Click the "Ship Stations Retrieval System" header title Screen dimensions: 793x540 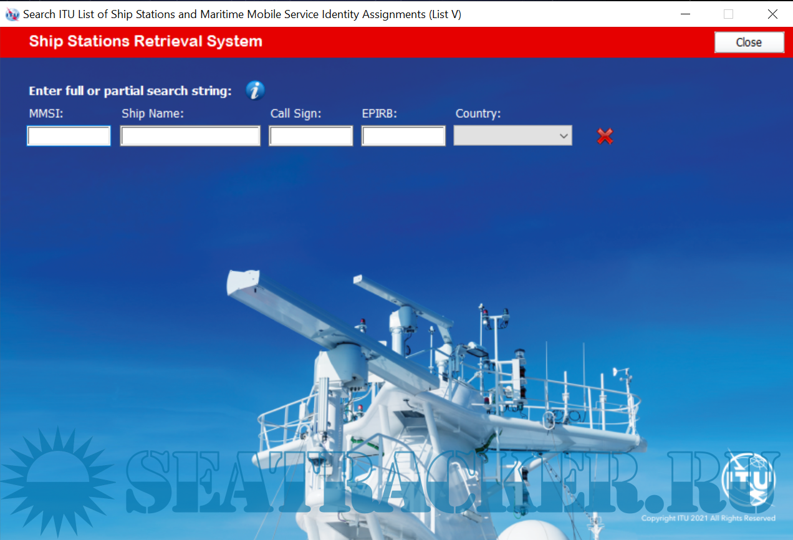point(145,42)
